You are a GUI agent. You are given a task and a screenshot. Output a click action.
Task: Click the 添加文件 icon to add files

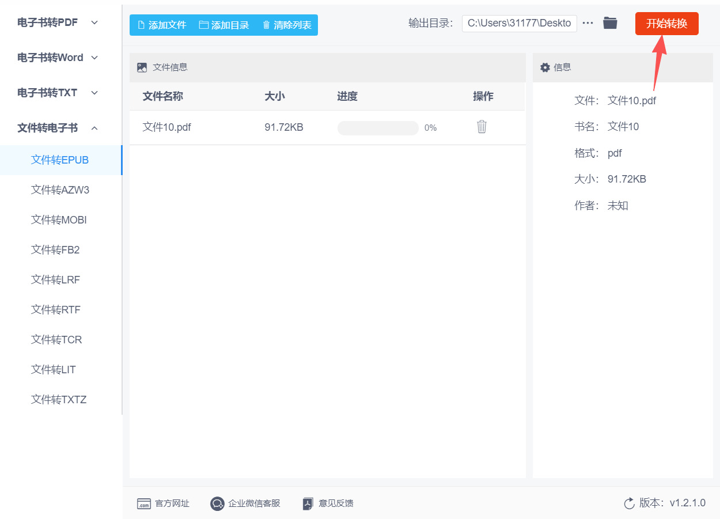point(141,25)
